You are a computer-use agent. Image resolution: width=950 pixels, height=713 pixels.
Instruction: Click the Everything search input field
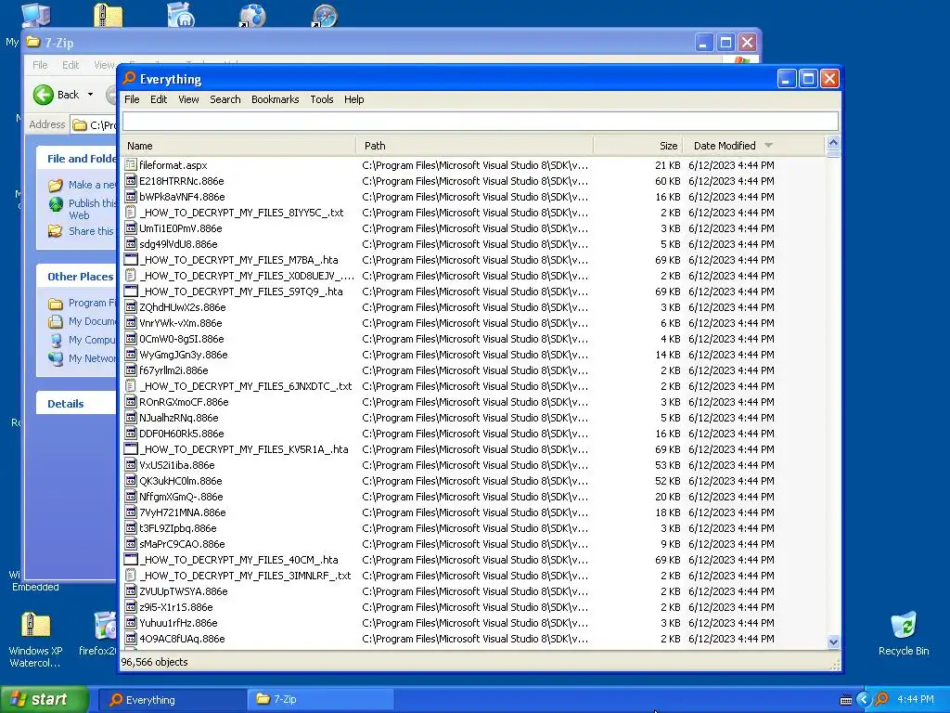[481, 122]
